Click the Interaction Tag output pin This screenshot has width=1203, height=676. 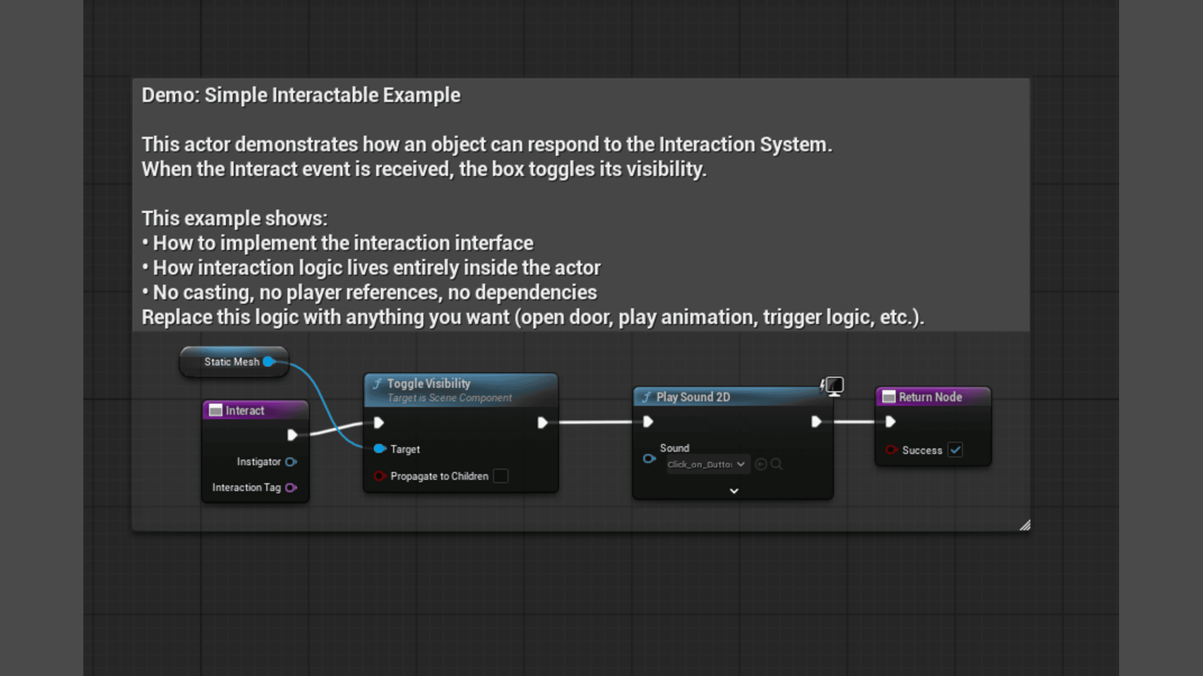pyautogui.click(x=291, y=488)
